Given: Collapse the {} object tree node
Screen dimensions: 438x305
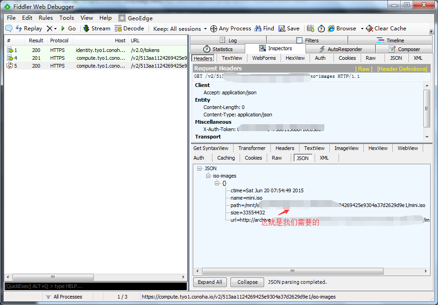Looking at the screenshot, I should 217,183.
